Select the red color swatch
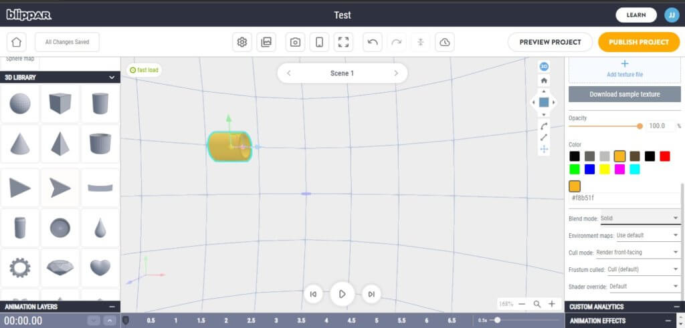 point(664,156)
